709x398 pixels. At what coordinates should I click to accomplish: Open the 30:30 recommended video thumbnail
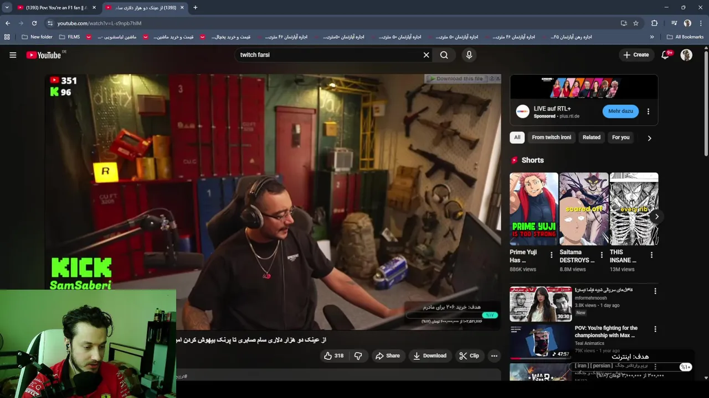point(541,303)
